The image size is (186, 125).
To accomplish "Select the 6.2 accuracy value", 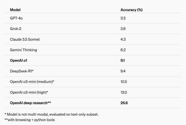I will click(123, 50).
